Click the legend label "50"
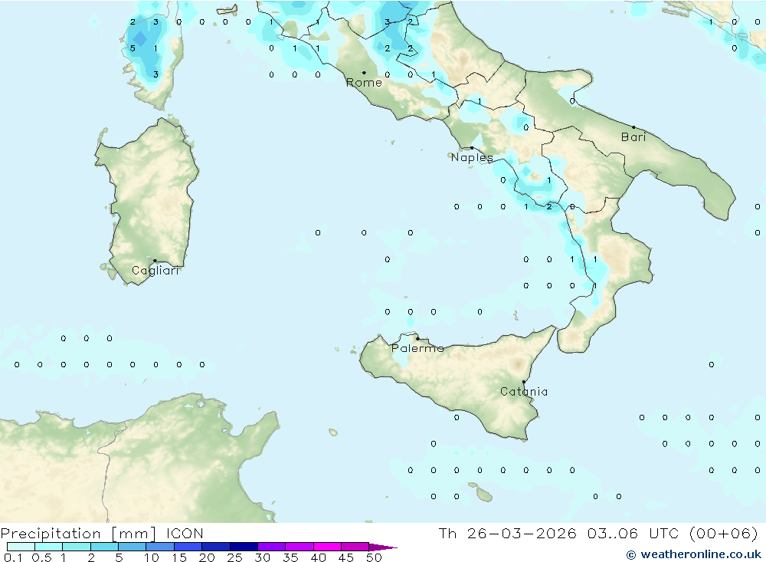 click(375, 557)
